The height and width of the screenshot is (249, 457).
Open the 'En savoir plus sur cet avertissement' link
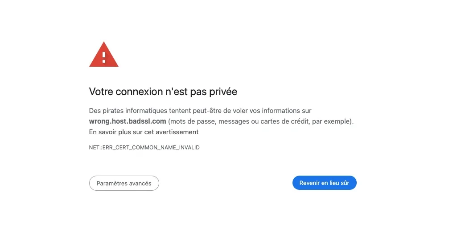click(x=144, y=132)
